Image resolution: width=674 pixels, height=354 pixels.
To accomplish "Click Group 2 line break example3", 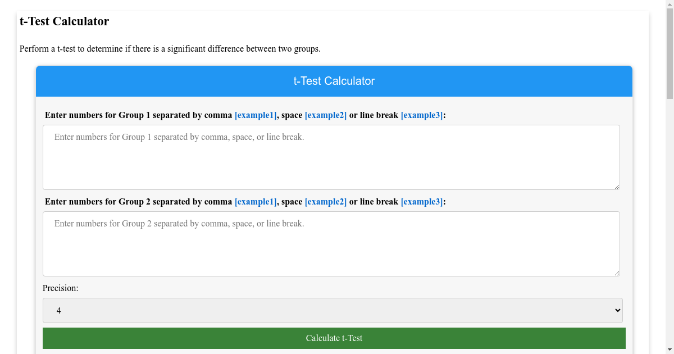I will (x=421, y=202).
